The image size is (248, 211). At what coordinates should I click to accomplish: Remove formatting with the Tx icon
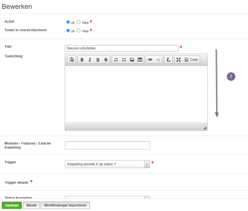(168, 60)
